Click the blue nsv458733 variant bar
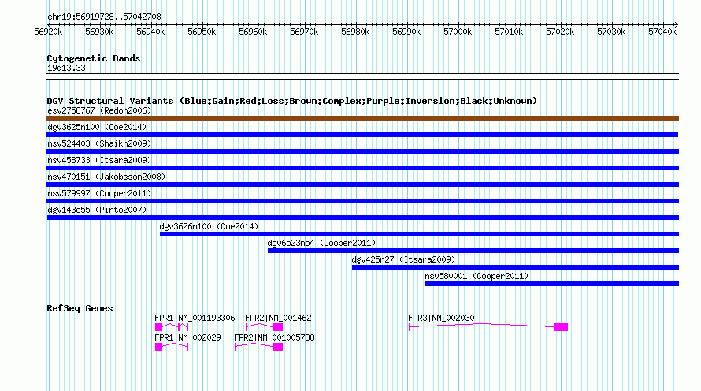Screen dimensions: 701x391 [362, 168]
